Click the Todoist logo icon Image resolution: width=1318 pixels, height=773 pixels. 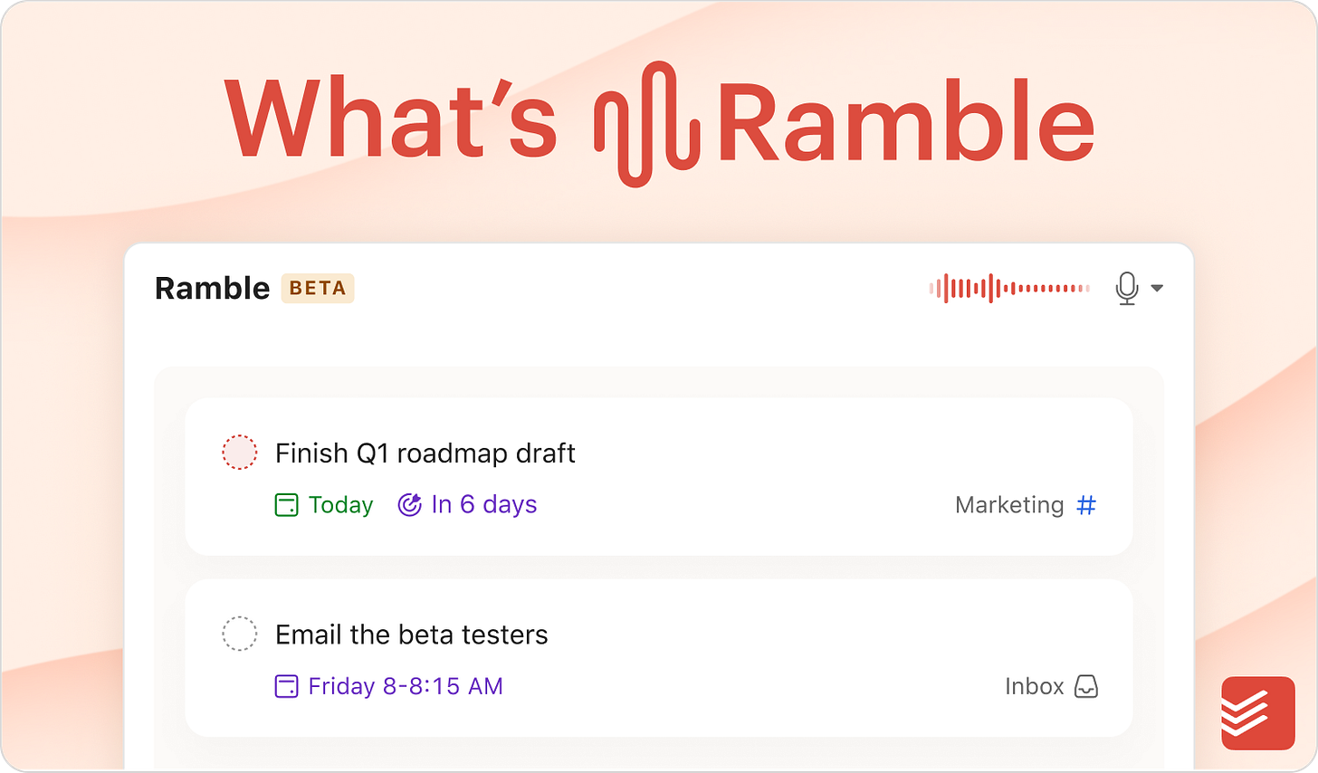coord(1258,713)
